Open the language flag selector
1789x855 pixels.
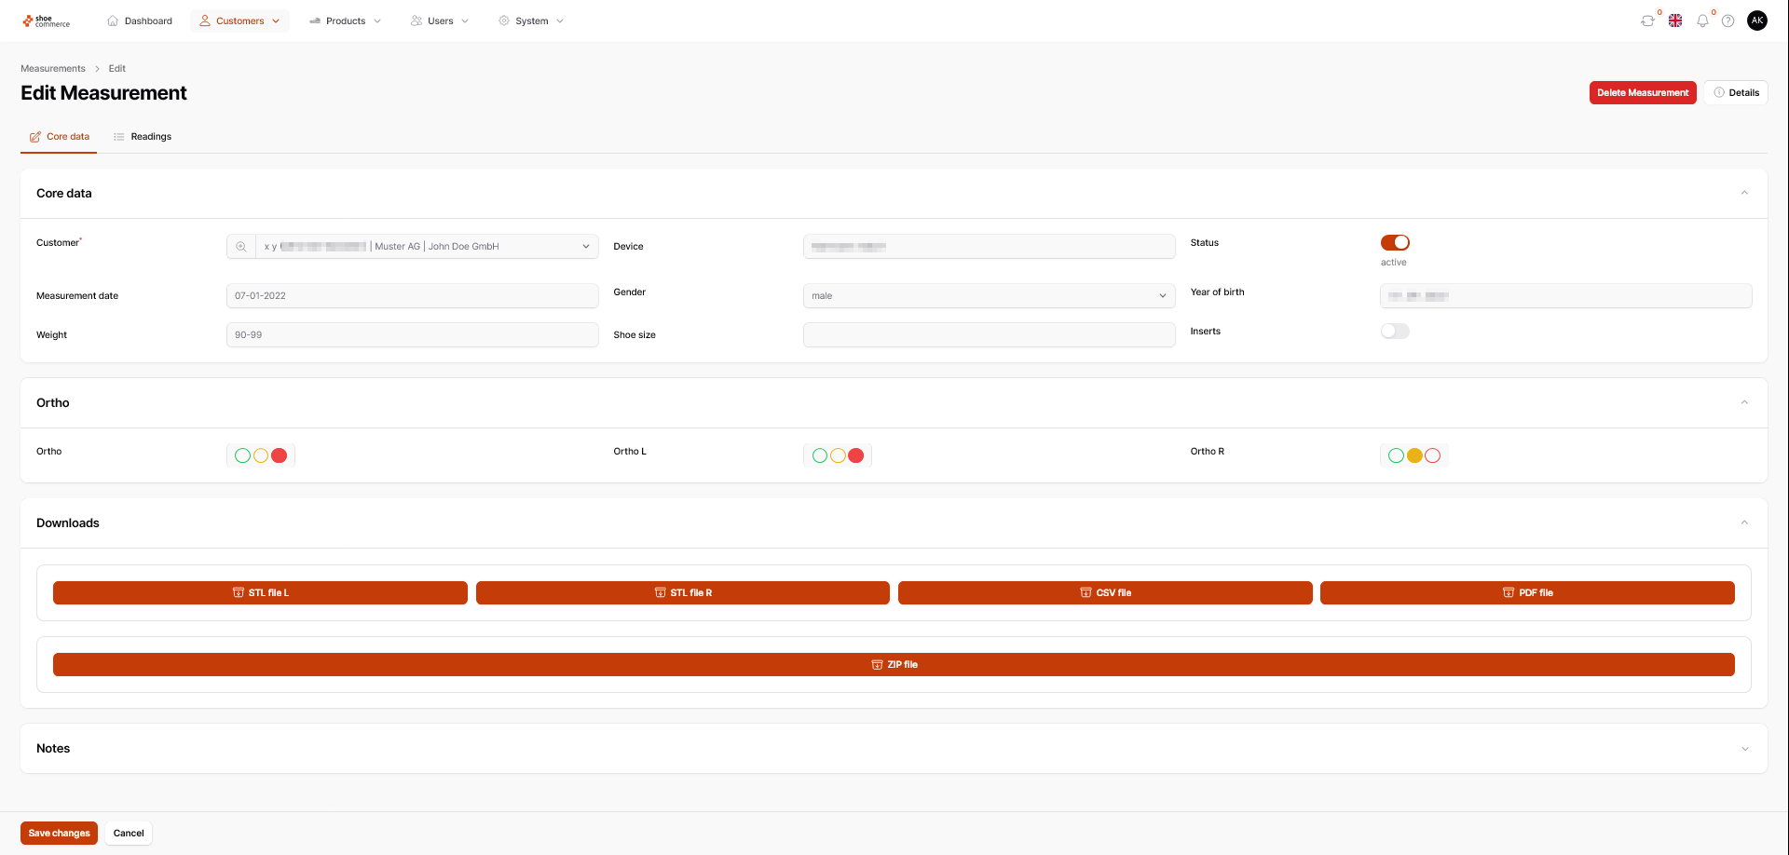[x=1675, y=20]
